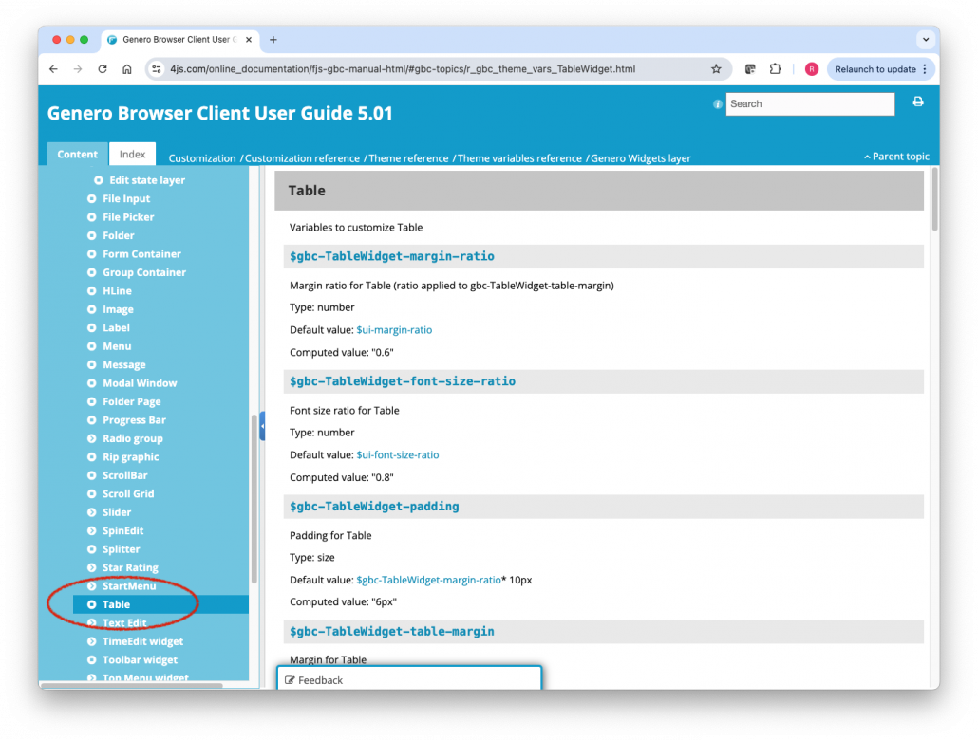
Task: Go forward in browser history
Action: coord(78,69)
